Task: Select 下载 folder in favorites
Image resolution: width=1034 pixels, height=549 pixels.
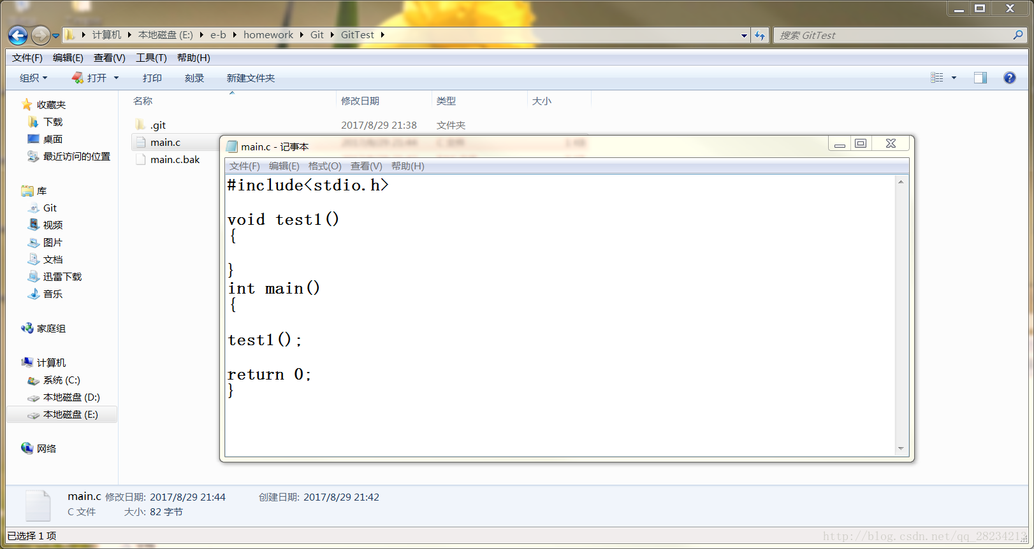Action: point(53,122)
